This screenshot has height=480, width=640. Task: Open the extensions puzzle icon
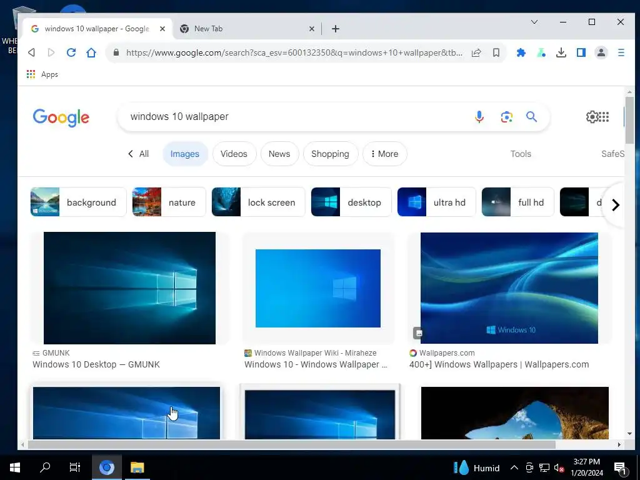[x=521, y=52]
